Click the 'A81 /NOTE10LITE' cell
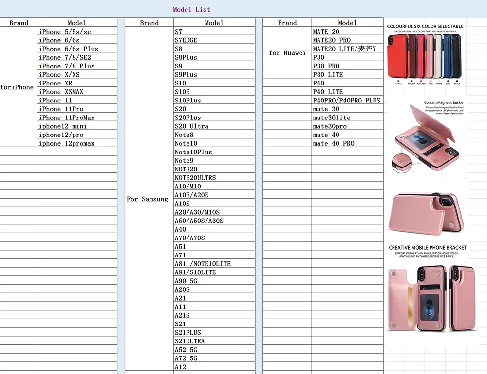Screen dimensions: 487x374 pos(214,264)
